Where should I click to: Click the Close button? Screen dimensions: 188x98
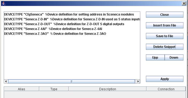(164, 15)
